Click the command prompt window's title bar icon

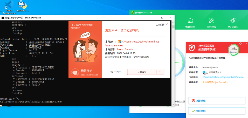3,18
